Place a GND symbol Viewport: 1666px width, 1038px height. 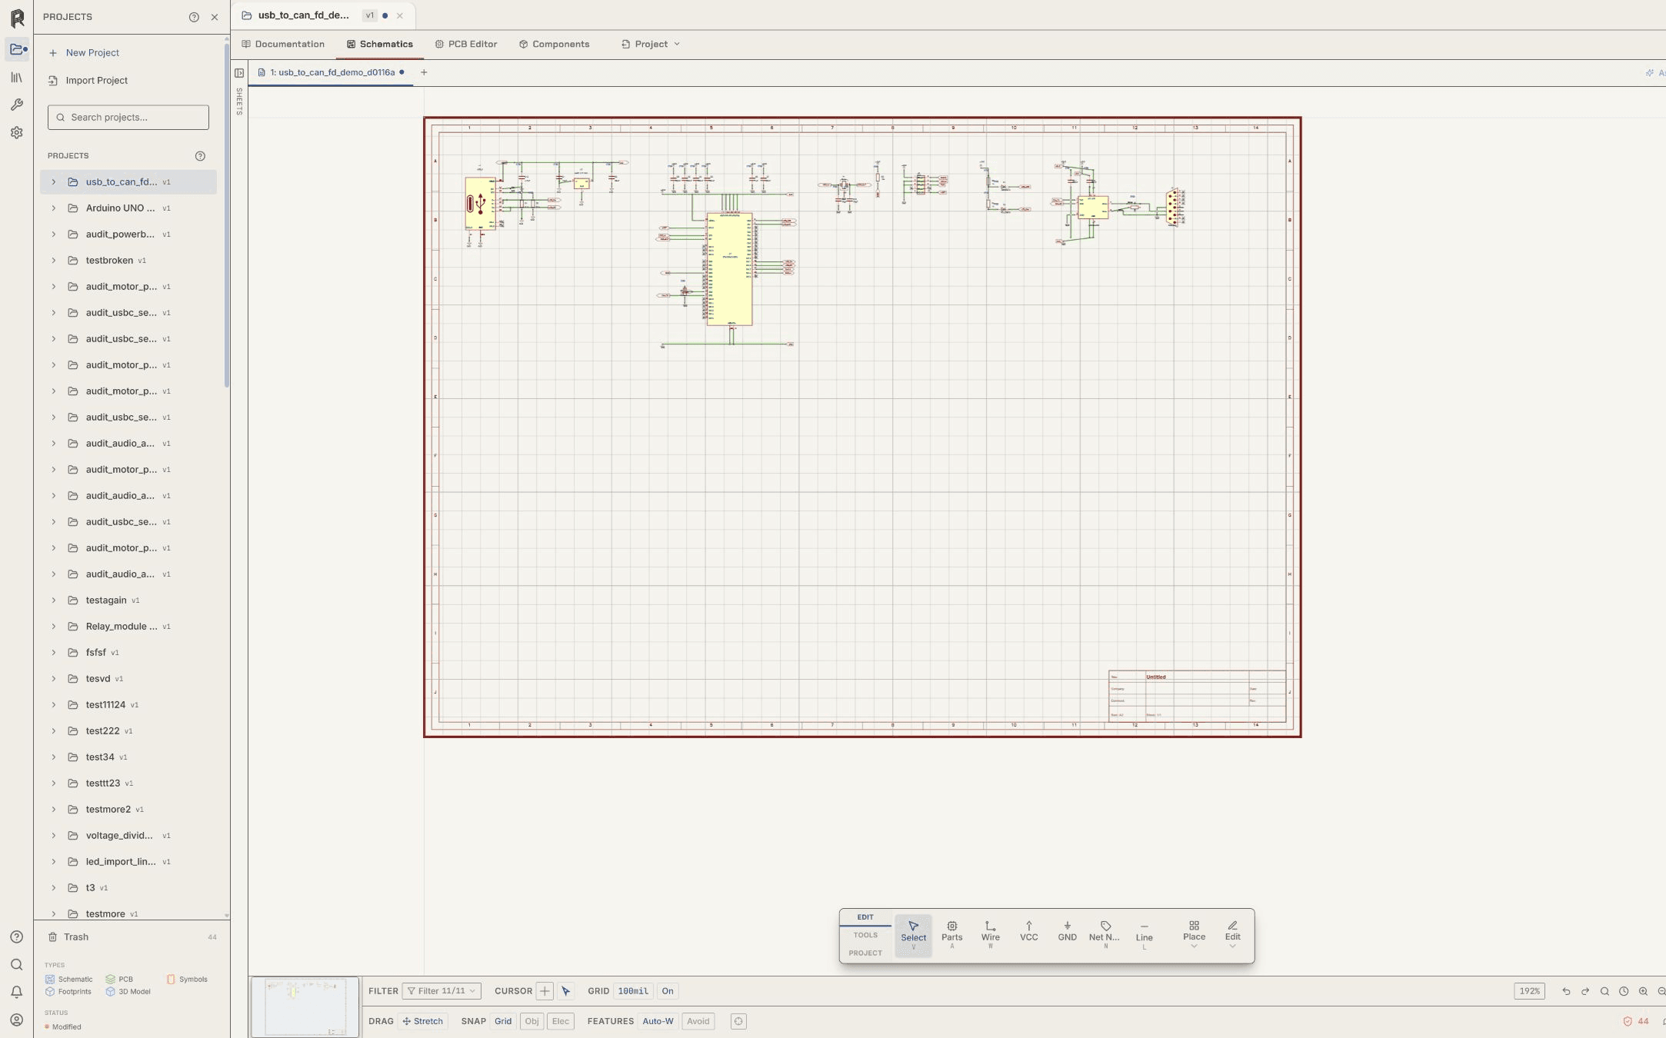point(1067,935)
